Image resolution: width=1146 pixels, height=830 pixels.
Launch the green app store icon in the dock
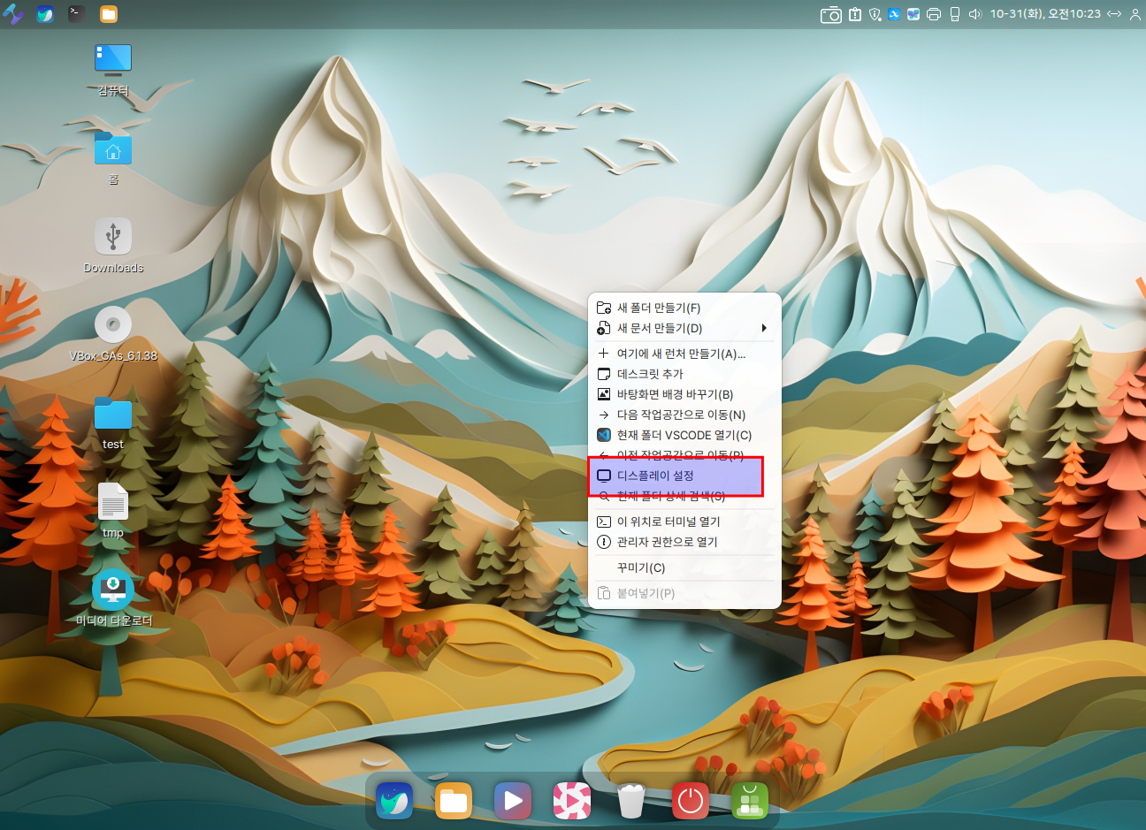pyautogui.click(x=750, y=801)
